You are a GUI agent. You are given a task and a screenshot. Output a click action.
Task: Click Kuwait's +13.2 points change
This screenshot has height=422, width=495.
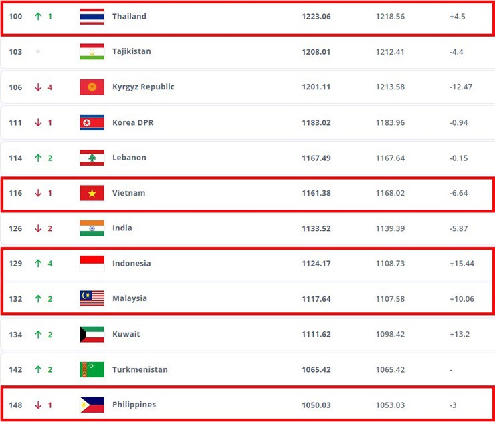pos(462,334)
